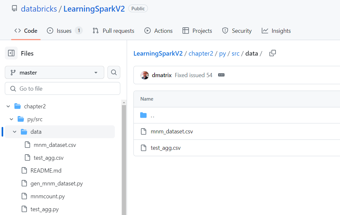
Task: Click the repository icon beside databricks
Action: pyautogui.click(x=14, y=9)
